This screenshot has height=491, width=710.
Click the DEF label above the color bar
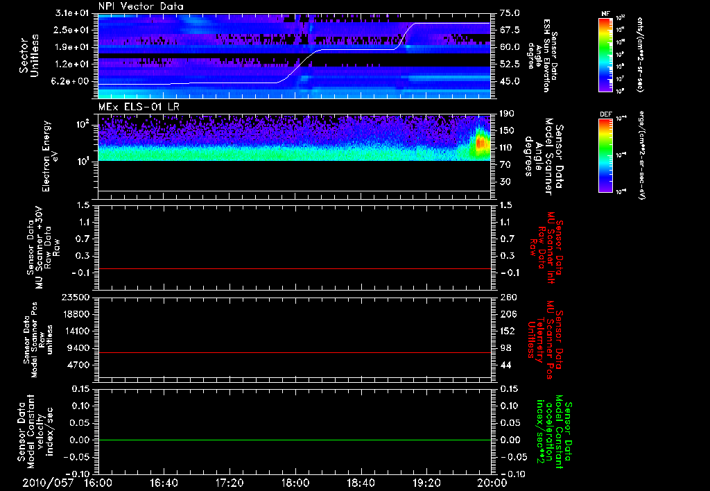coord(606,114)
